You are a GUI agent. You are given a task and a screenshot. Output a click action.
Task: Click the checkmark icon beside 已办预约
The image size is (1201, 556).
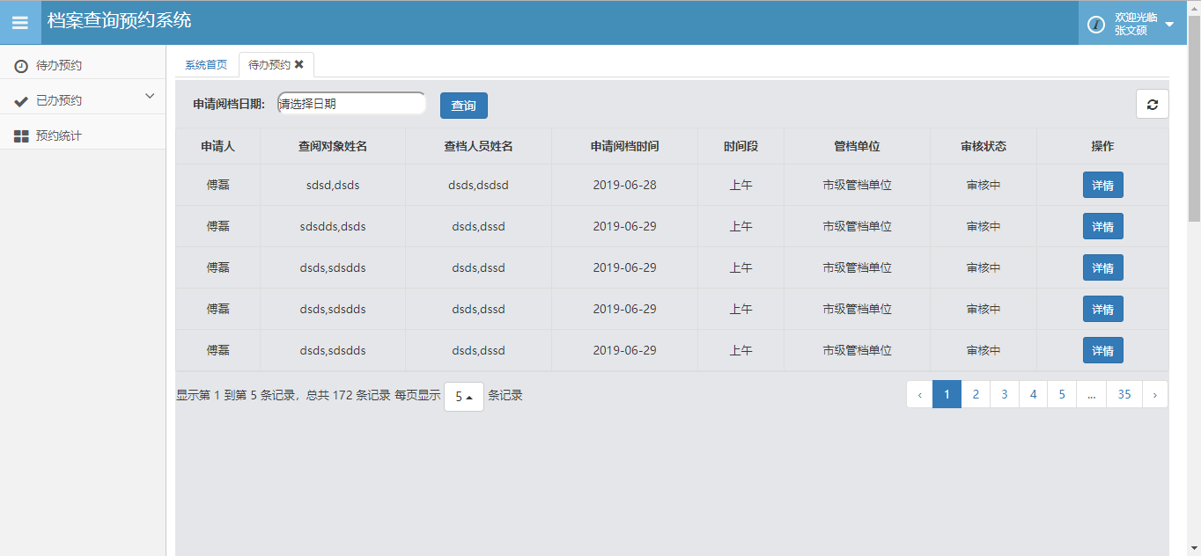tap(21, 101)
